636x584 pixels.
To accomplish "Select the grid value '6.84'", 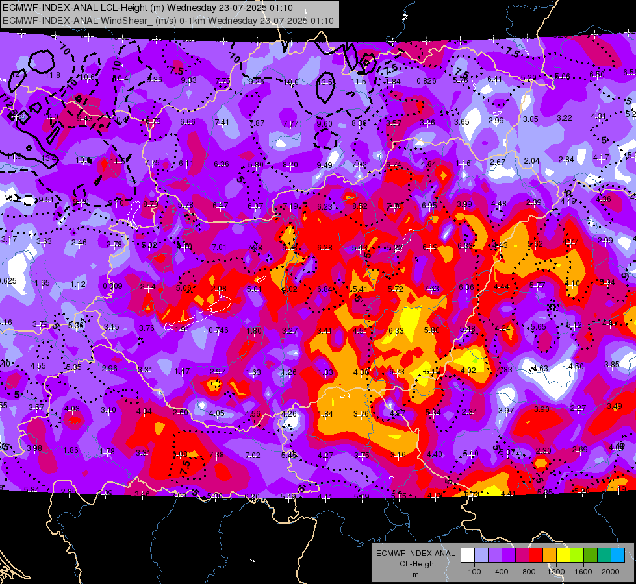I will [324, 289].
